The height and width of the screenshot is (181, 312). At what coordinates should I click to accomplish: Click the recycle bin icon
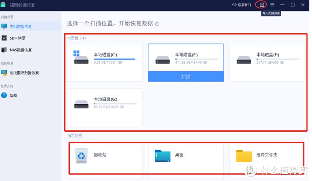click(81, 156)
